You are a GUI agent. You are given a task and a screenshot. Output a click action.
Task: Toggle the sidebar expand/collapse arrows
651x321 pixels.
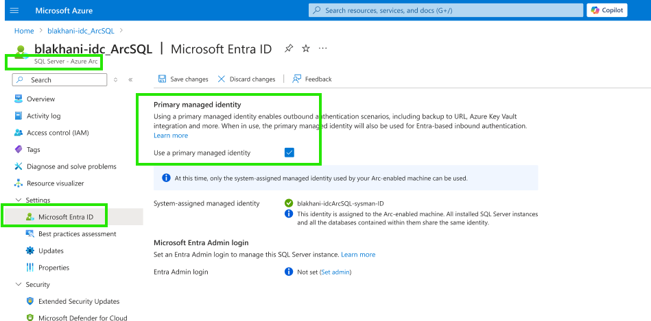[116, 80]
